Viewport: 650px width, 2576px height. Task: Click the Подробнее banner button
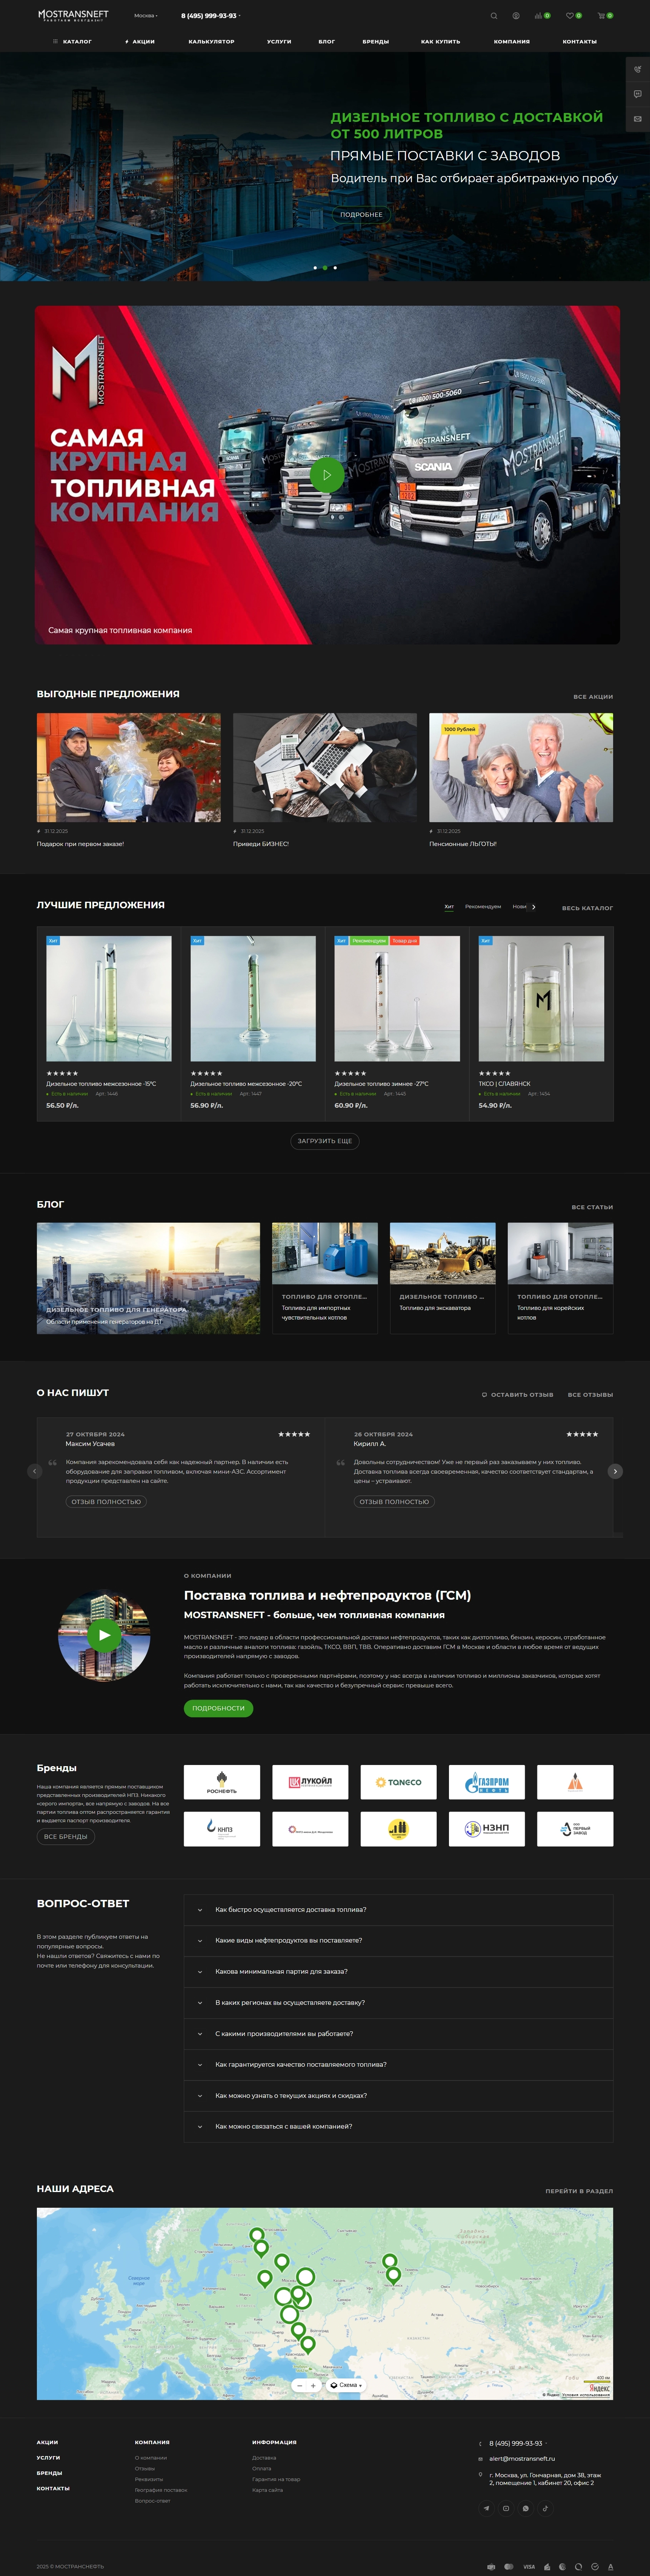point(361,214)
